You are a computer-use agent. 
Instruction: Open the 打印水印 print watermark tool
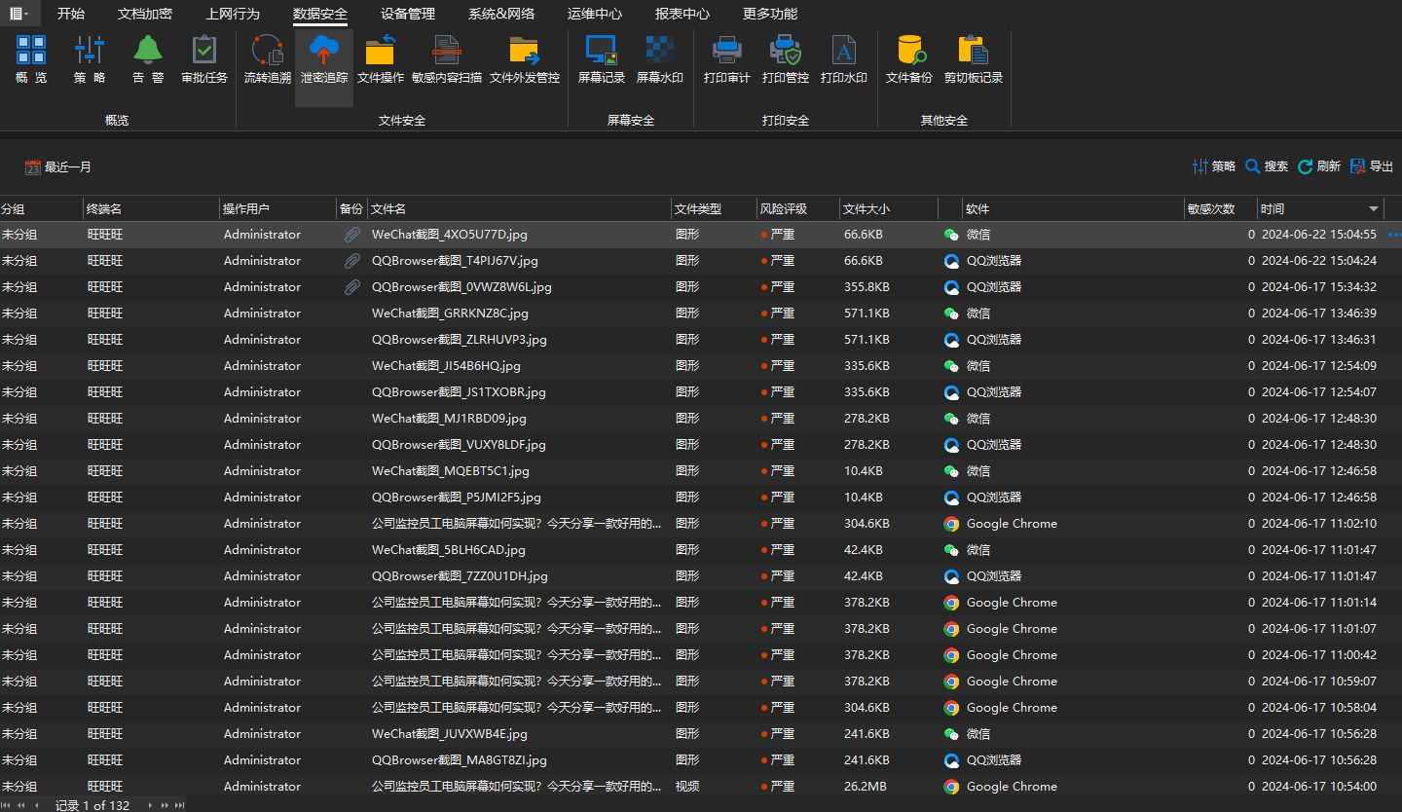pos(843,61)
